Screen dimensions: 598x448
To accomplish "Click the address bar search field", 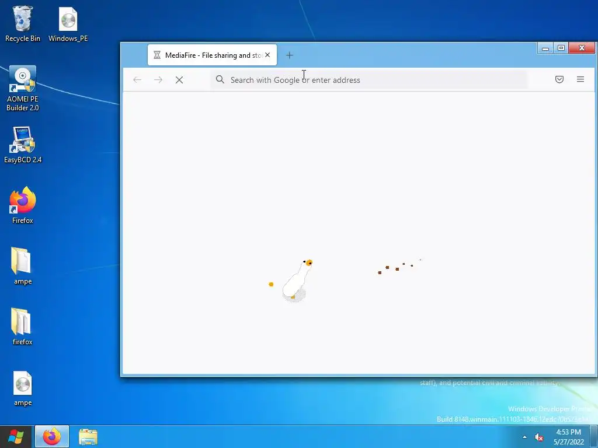I will pyautogui.click(x=369, y=79).
